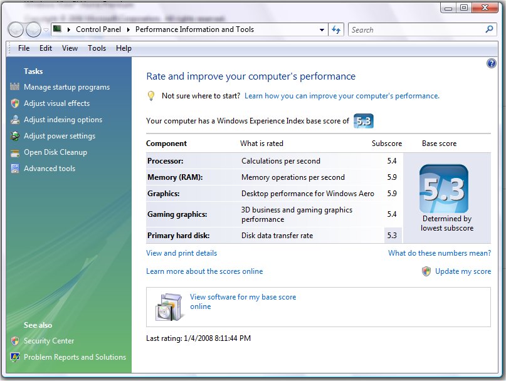
Task: Click the Back navigation button
Action: pyautogui.click(x=16, y=30)
